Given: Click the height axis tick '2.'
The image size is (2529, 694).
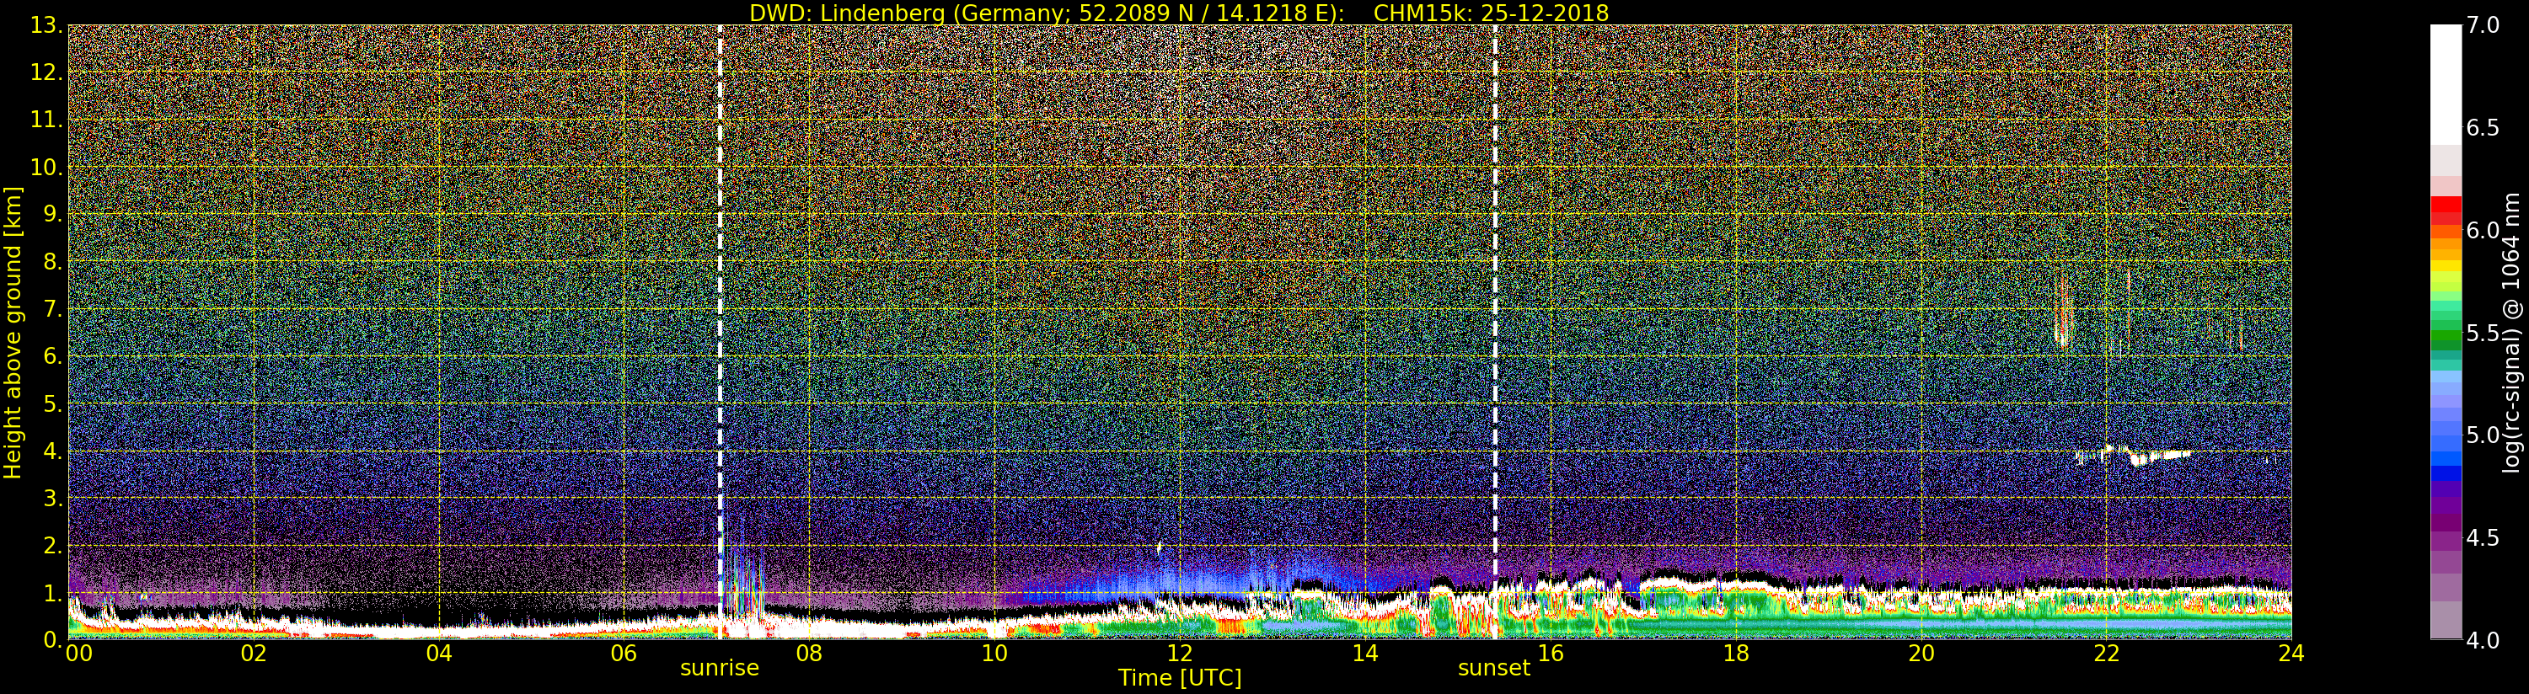Looking at the screenshot, I should point(52,545).
